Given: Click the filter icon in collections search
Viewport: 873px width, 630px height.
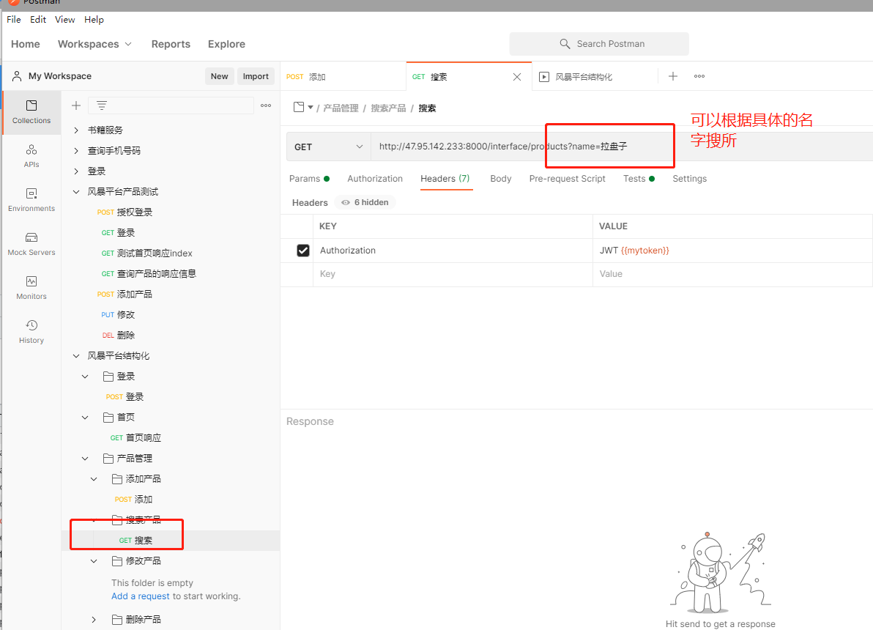Looking at the screenshot, I should tap(101, 105).
